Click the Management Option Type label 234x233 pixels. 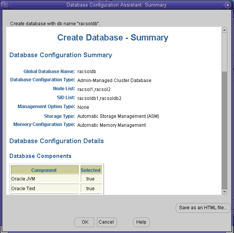pos(46,107)
